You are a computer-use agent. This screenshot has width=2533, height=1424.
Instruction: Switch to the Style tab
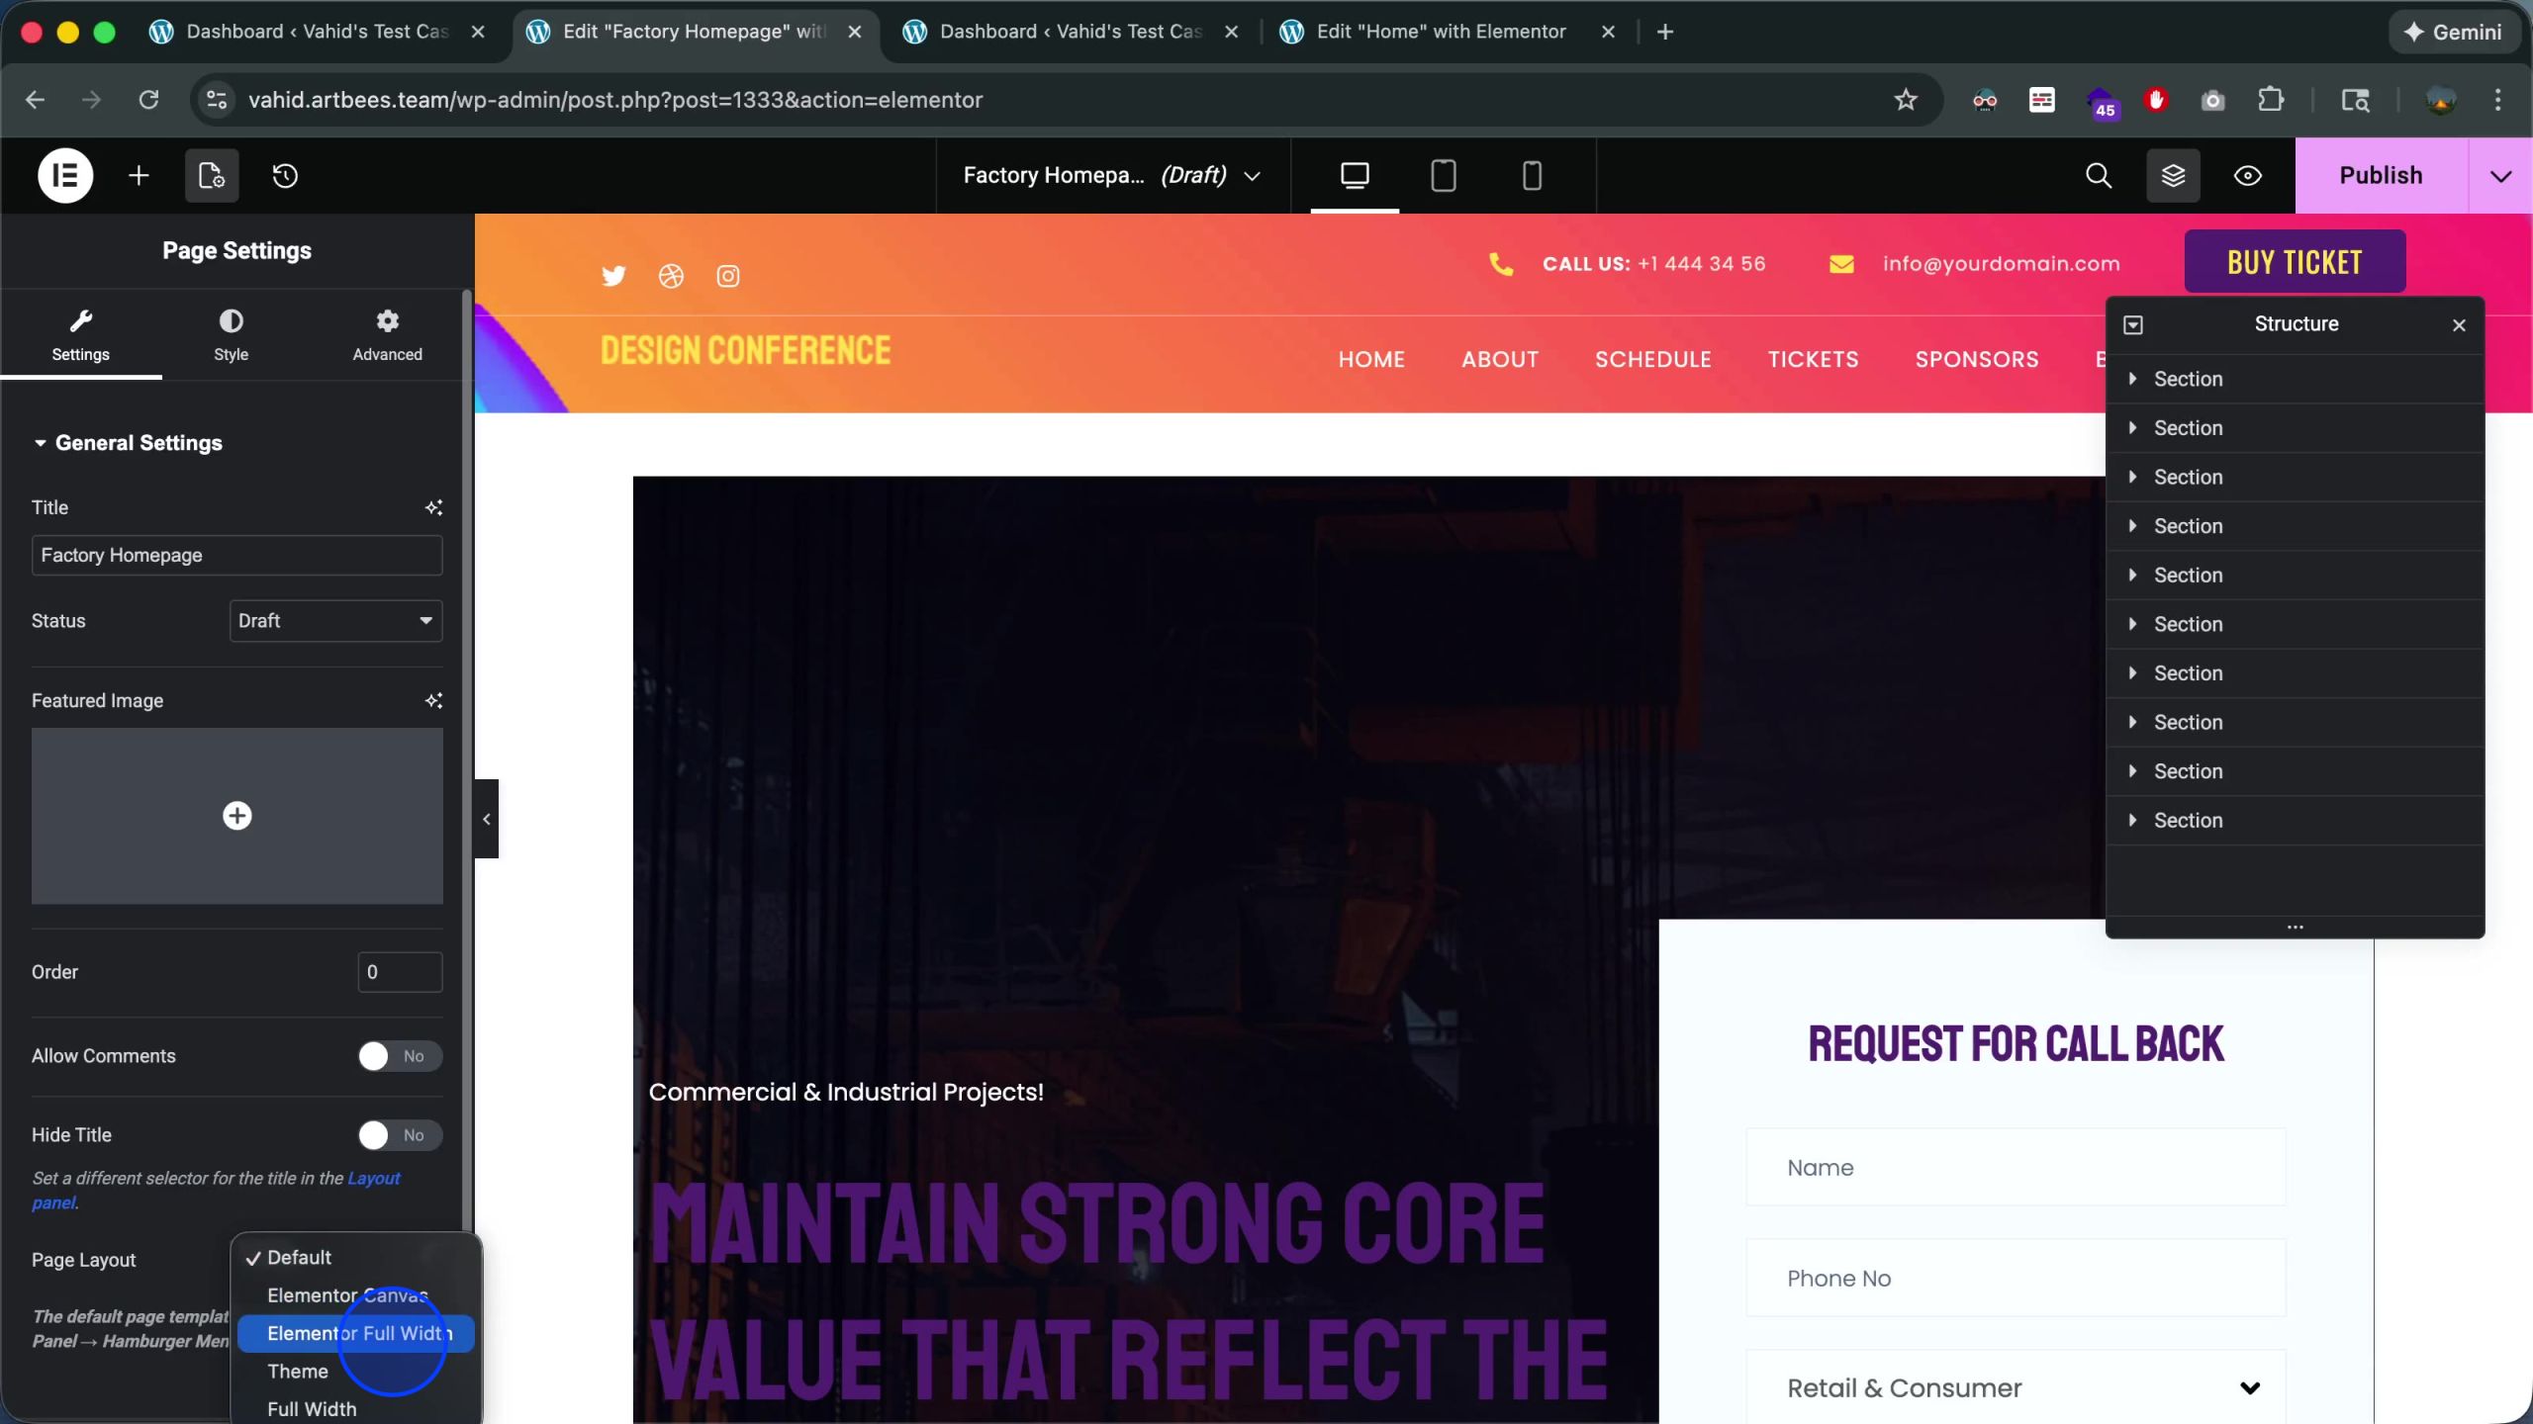pyautogui.click(x=231, y=335)
